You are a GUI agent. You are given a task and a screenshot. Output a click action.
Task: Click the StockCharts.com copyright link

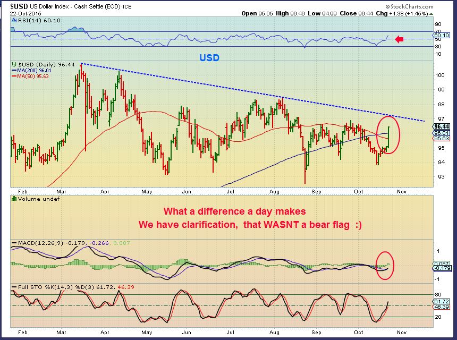409,6
